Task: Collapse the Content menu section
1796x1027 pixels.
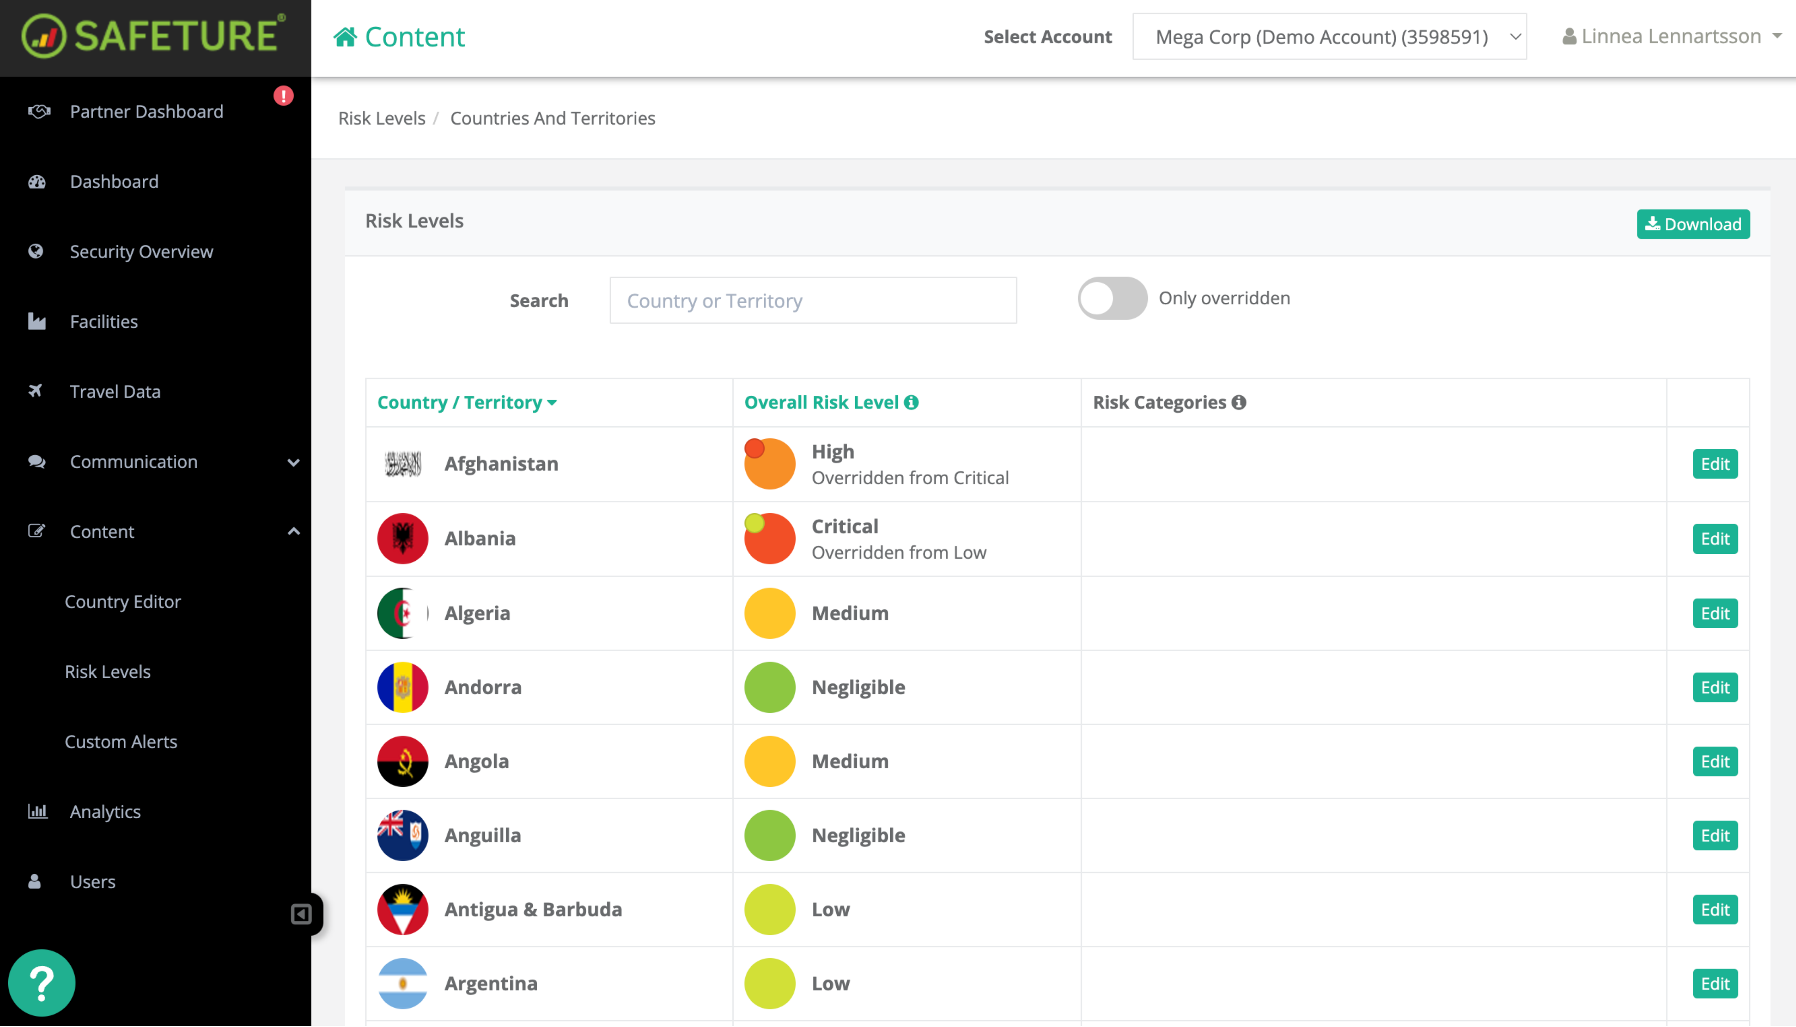Action: click(x=293, y=531)
